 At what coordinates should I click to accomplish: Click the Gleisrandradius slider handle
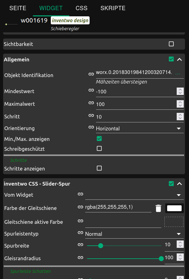pos(161,259)
